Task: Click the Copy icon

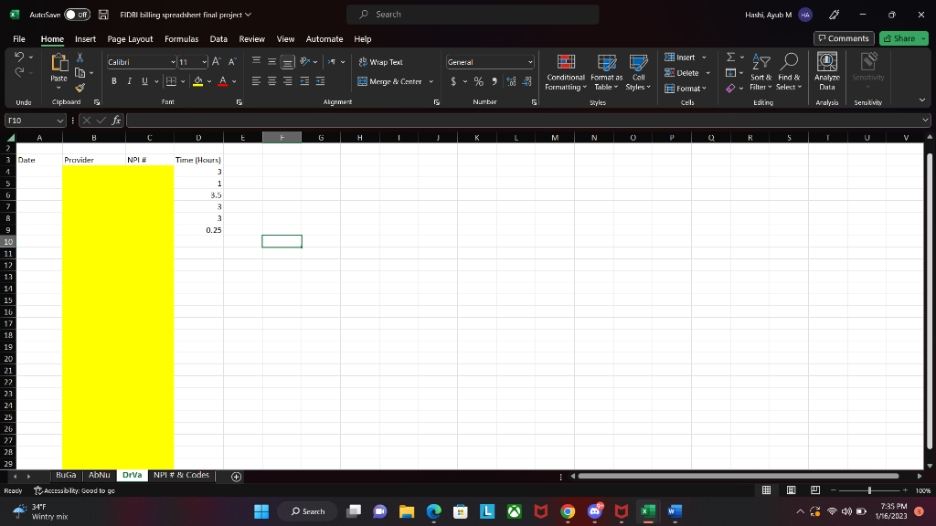Action: click(80, 73)
